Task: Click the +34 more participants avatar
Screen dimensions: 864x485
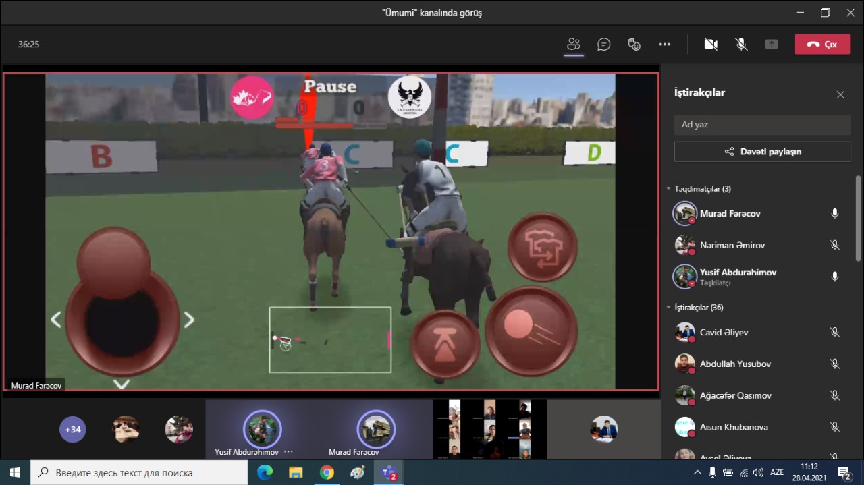Action: click(x=73, y=429)
